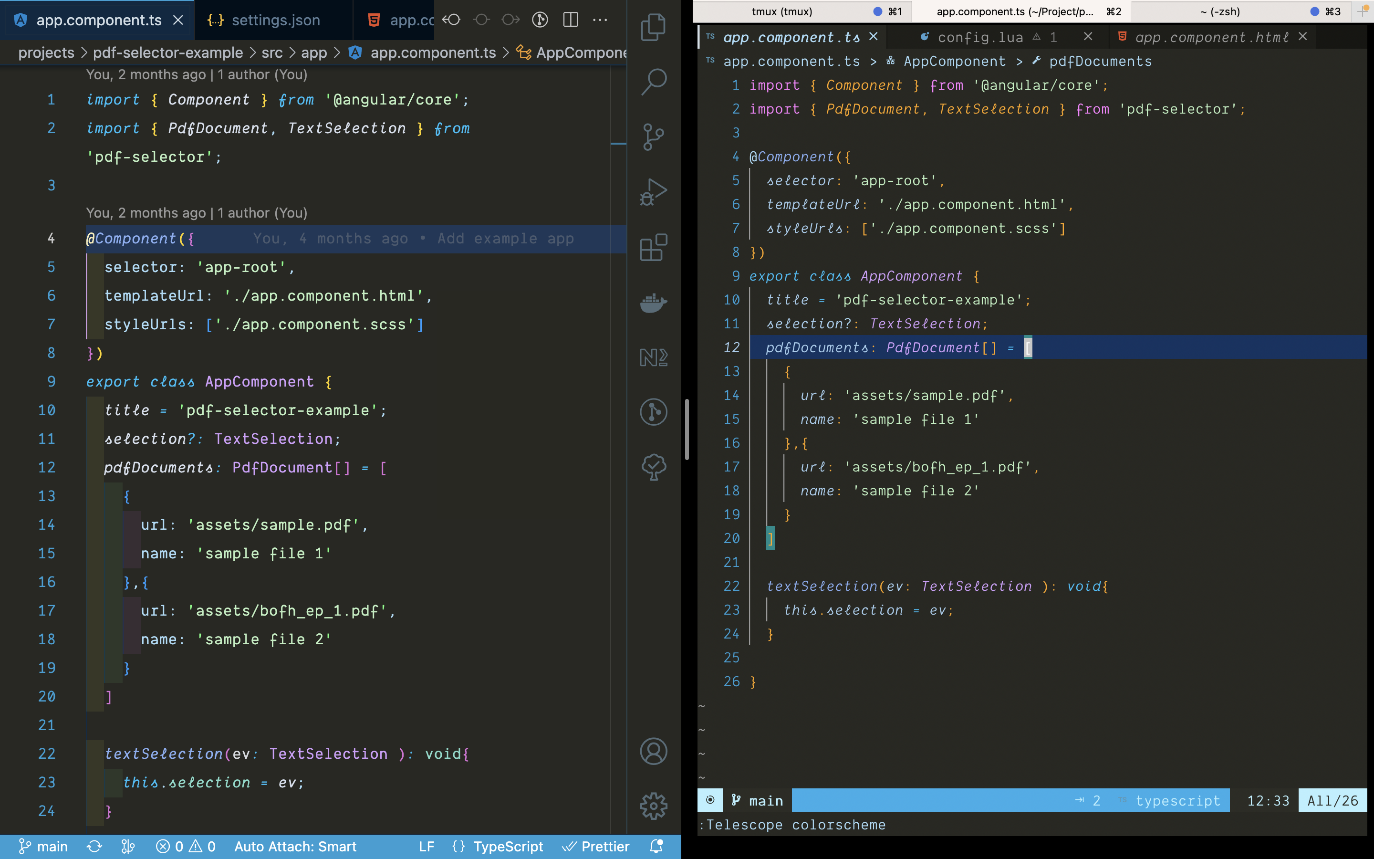The image size is (1374, 859).
Task: Open the editor more actions ellipsis
Action: tap(600, 20)
